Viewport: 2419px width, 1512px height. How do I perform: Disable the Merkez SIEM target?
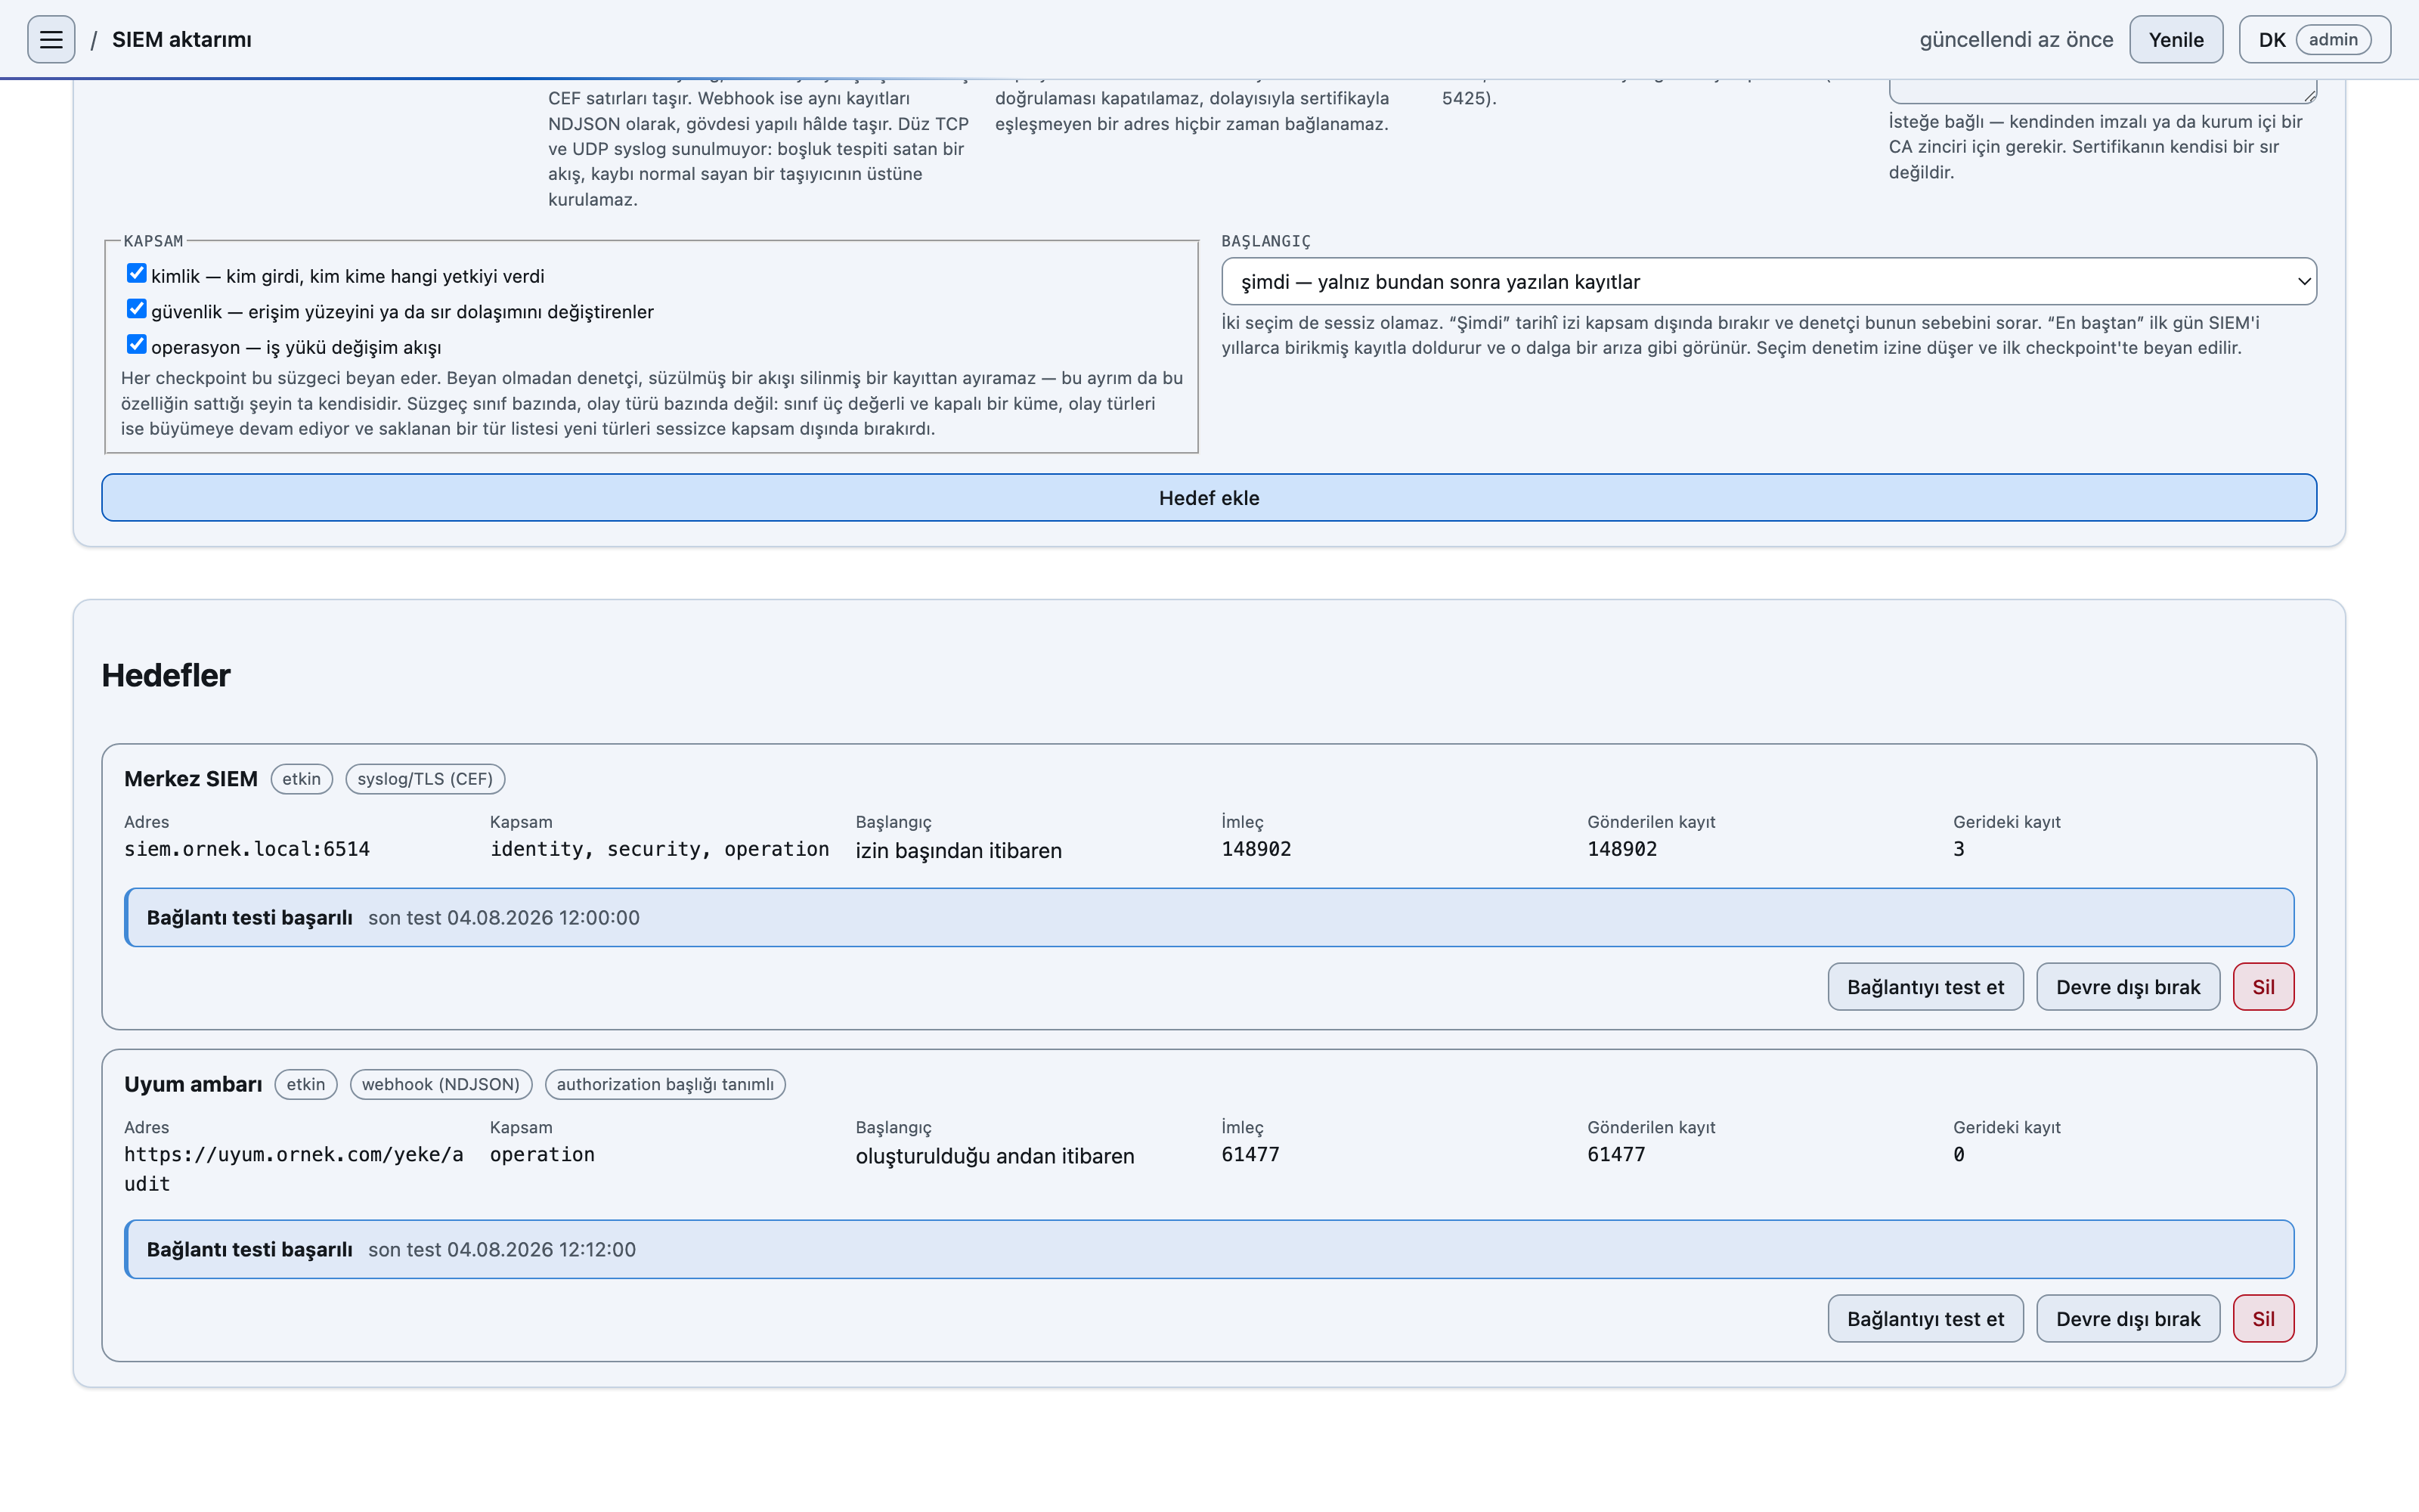(x=2128, y=987)
